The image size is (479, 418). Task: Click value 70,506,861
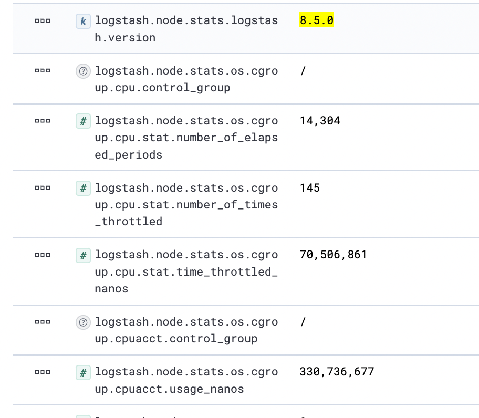click(x=333, y=255)
